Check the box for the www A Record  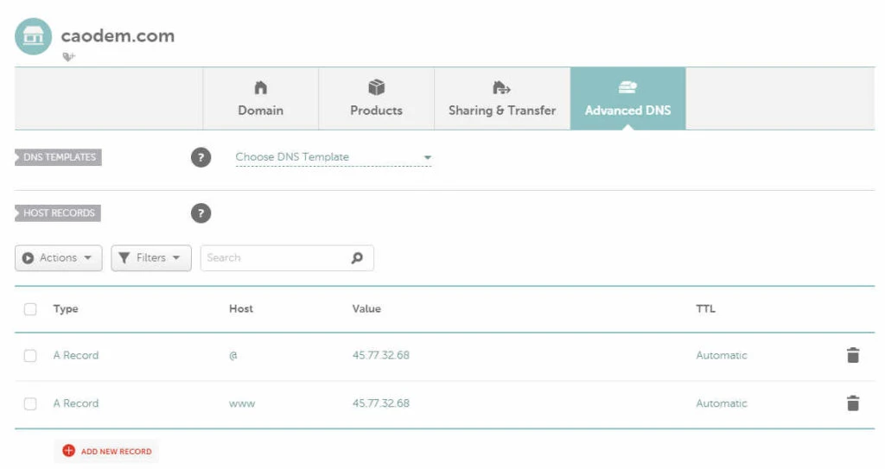coord(30,404)
